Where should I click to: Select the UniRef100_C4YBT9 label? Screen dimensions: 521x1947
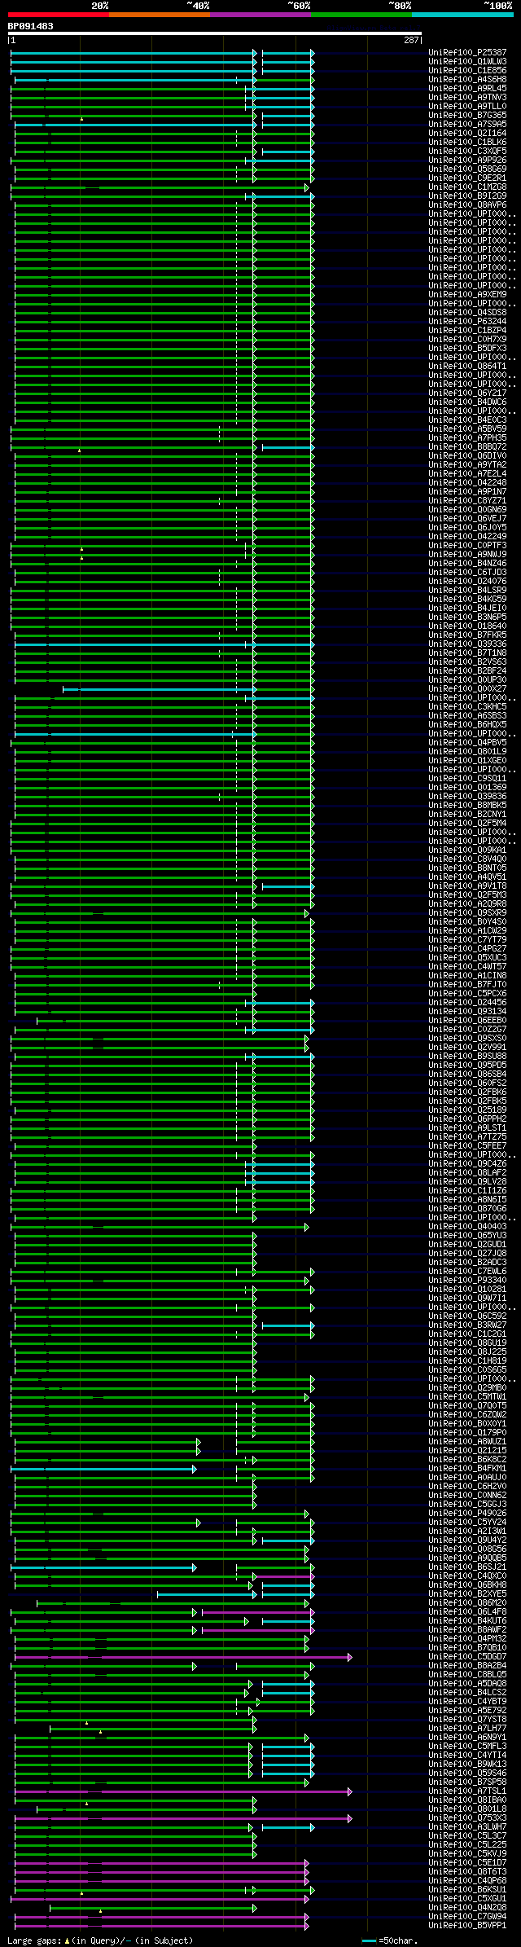point(467,1702)
